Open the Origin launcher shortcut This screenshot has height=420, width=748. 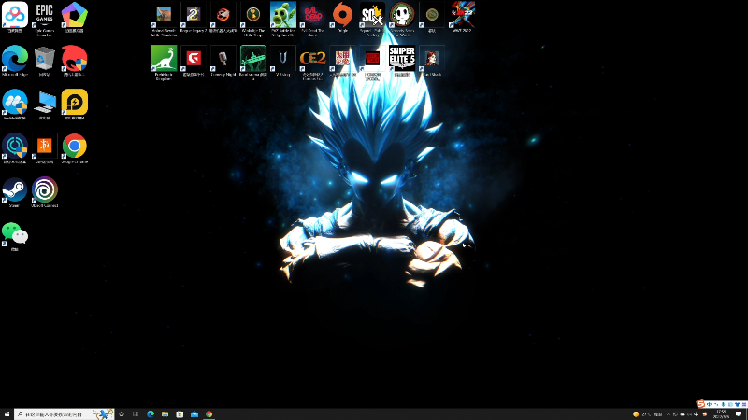(342, 18)
